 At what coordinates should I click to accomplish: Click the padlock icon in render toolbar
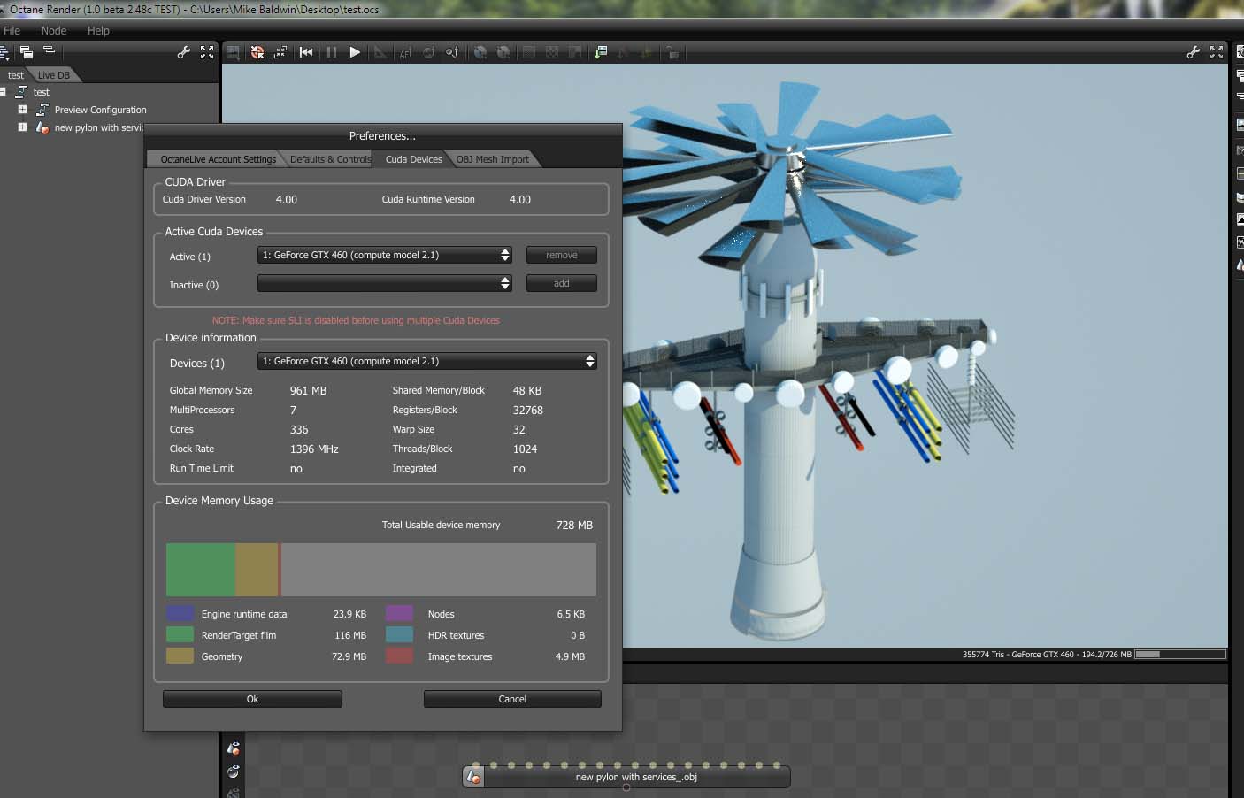pos(672,52)
